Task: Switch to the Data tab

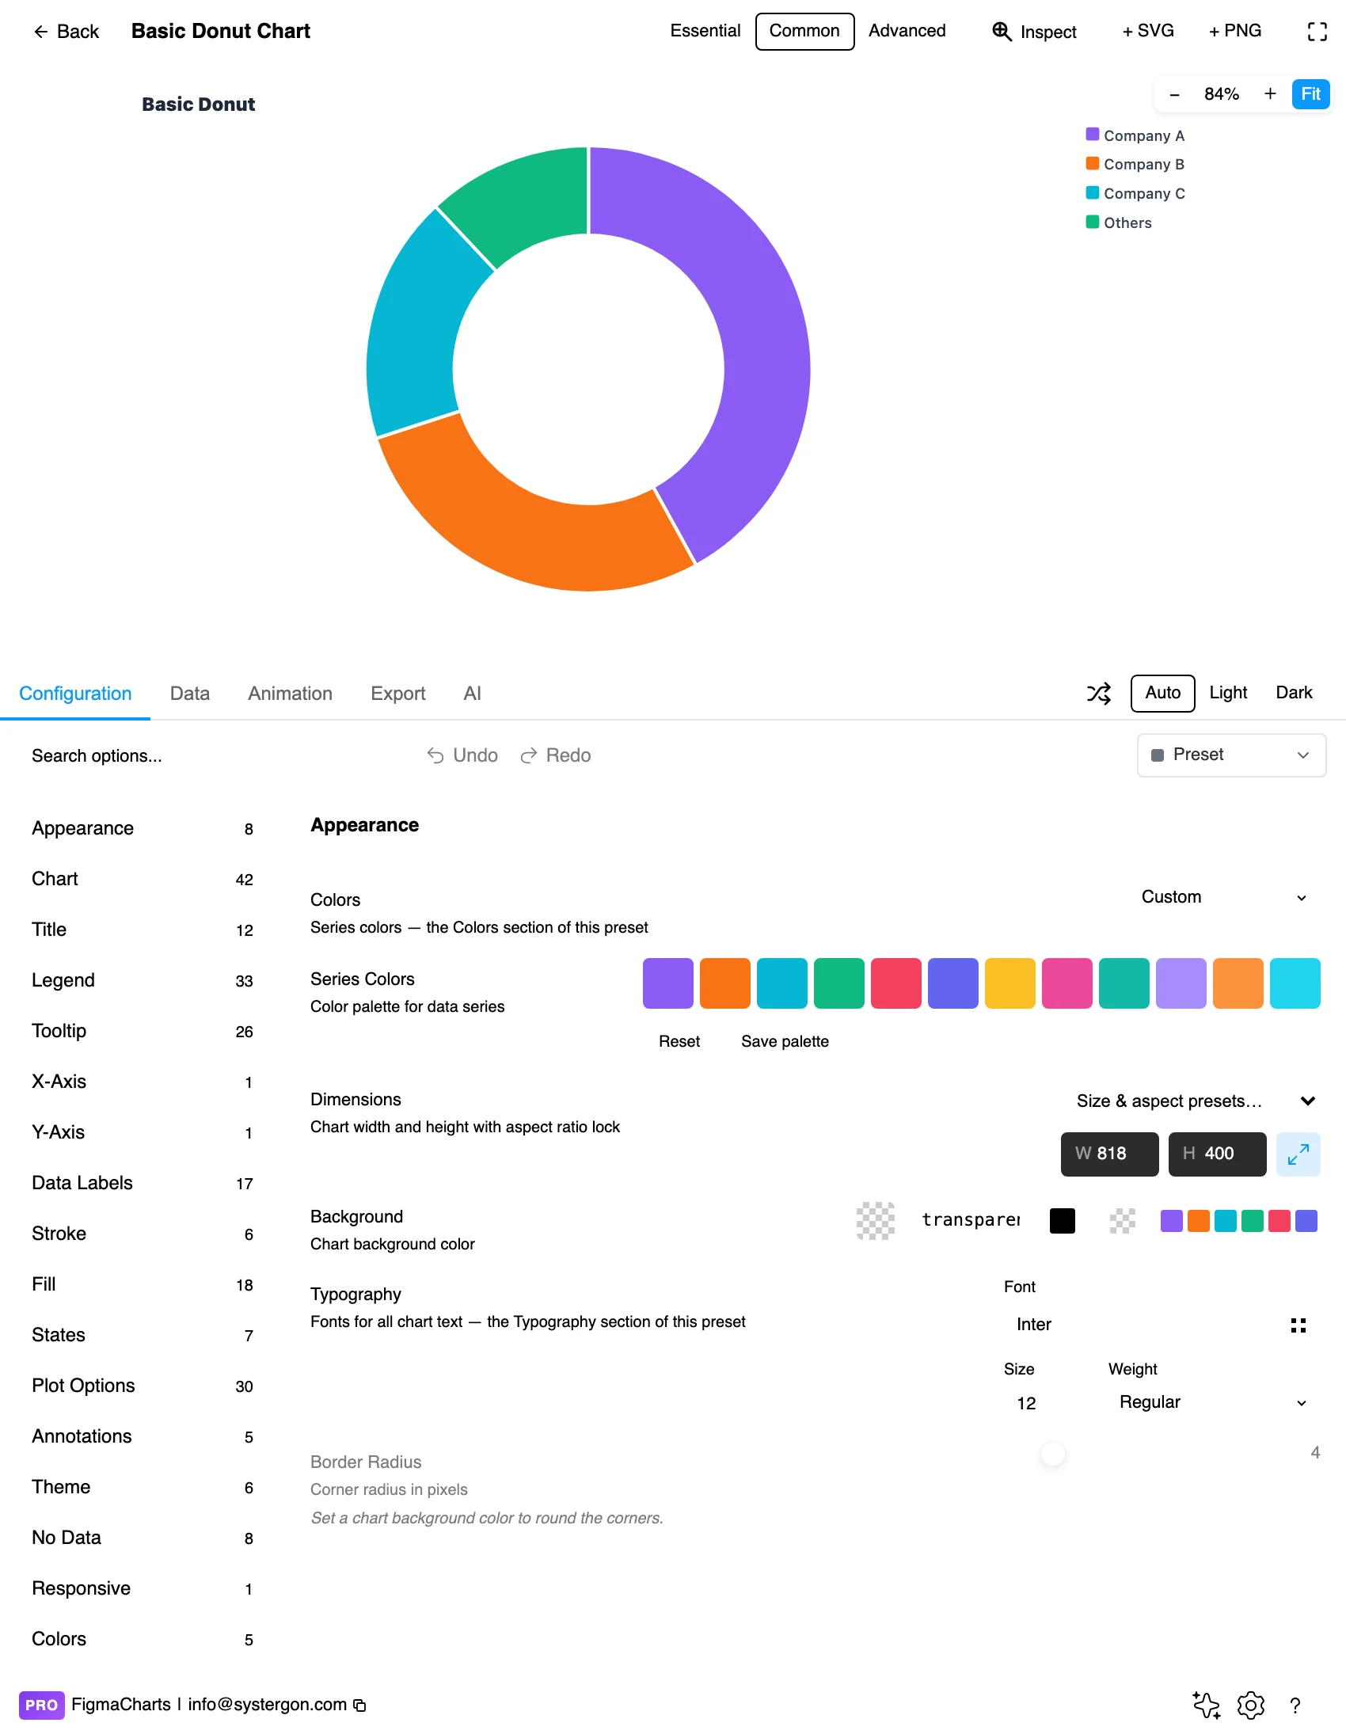Action: (x=190, y=694)
